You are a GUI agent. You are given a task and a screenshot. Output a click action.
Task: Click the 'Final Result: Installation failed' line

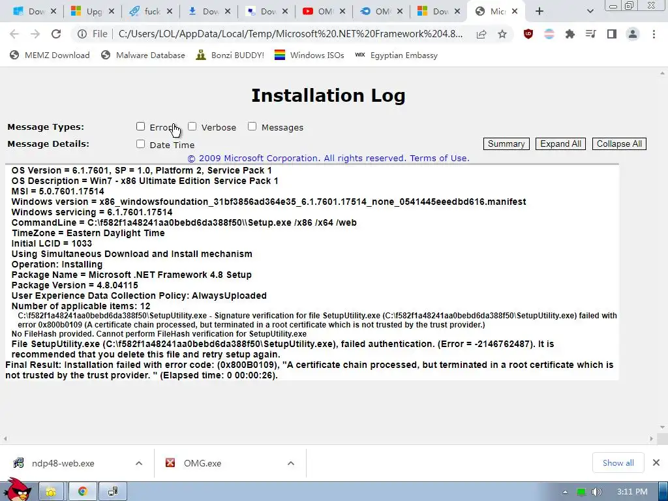tap(309, 371)
